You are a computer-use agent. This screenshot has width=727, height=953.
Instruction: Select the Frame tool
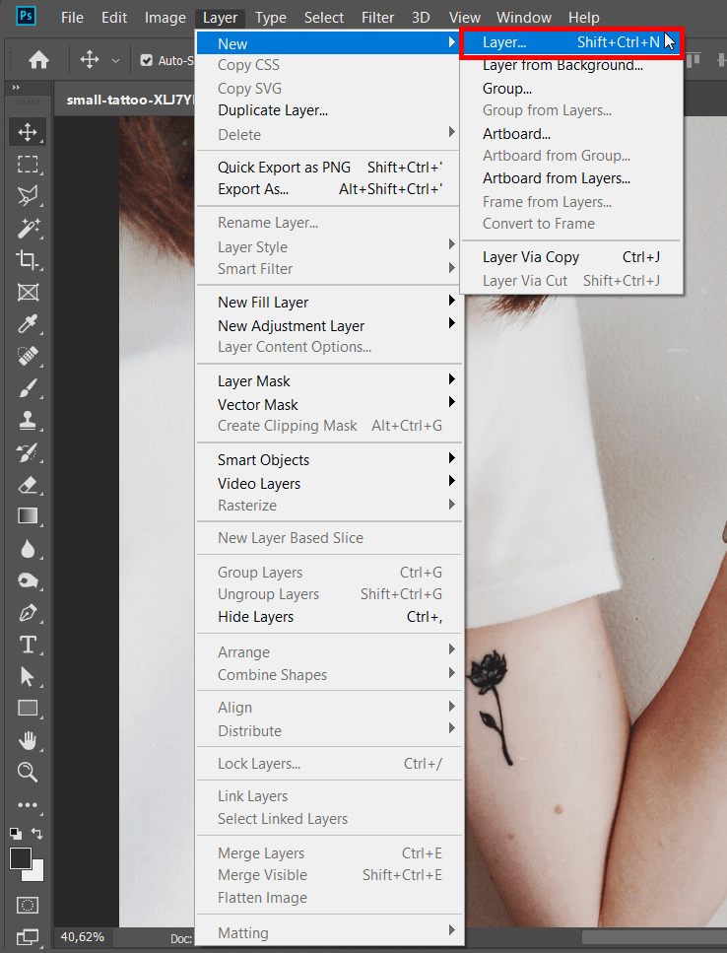(x=28, y=293)
